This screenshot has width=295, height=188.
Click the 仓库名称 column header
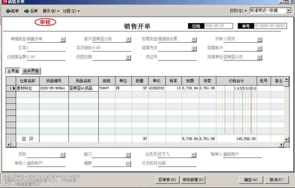click(x=28, y=81)
